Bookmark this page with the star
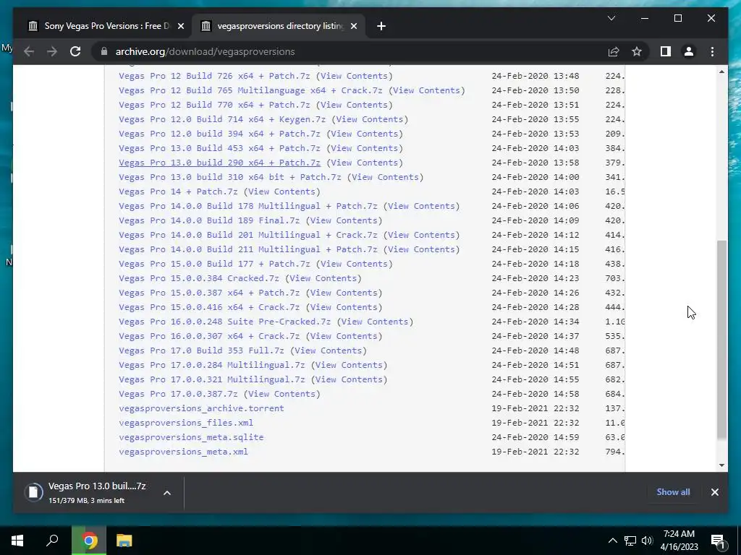This screenshot has width=741, height=555. click(637, 51)
